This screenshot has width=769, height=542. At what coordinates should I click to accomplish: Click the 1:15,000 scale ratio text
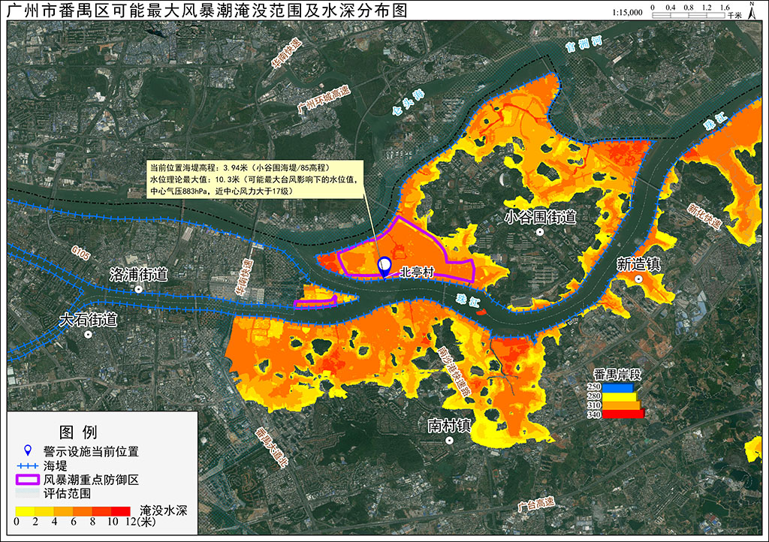[627, 13]
